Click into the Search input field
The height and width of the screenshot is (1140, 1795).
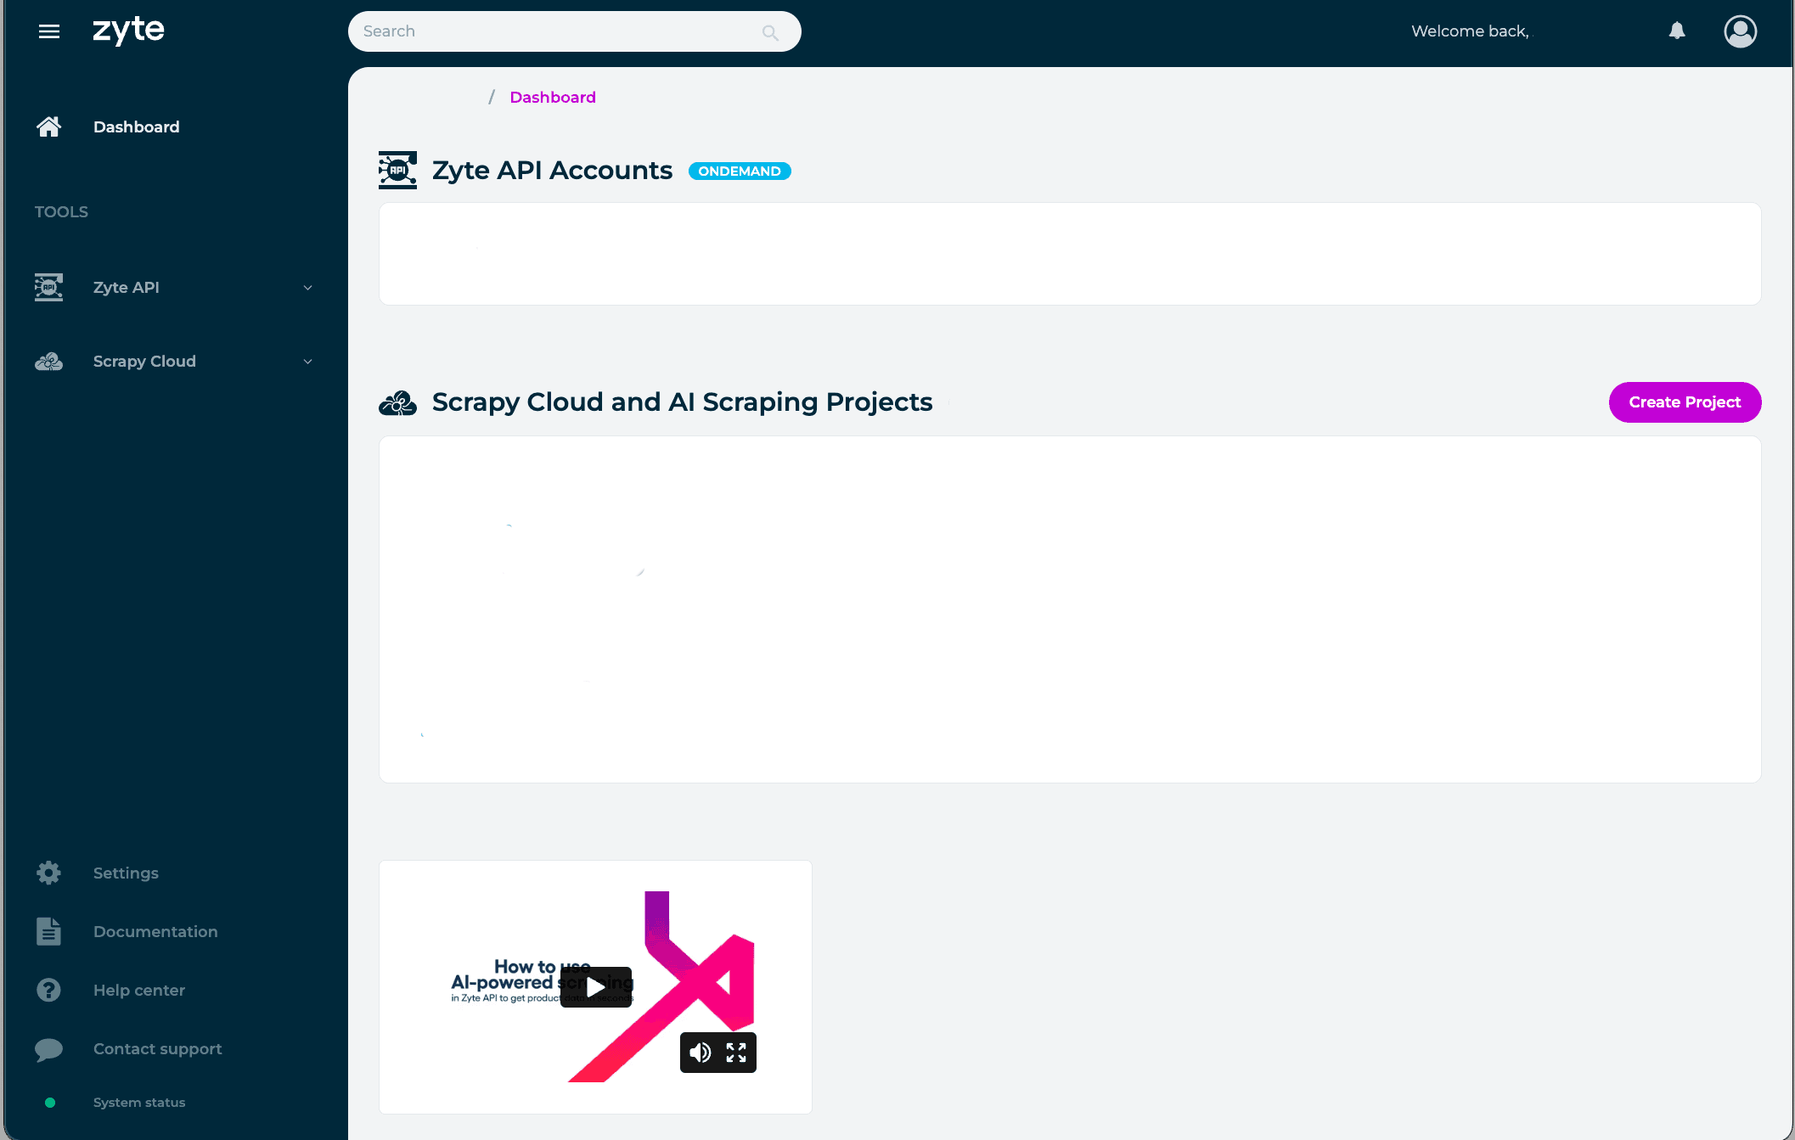point(552,31)
